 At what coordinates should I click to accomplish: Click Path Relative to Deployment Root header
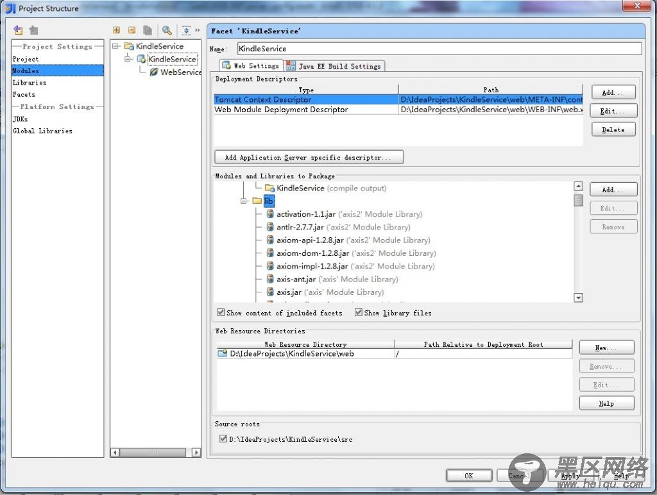point(483,344)
